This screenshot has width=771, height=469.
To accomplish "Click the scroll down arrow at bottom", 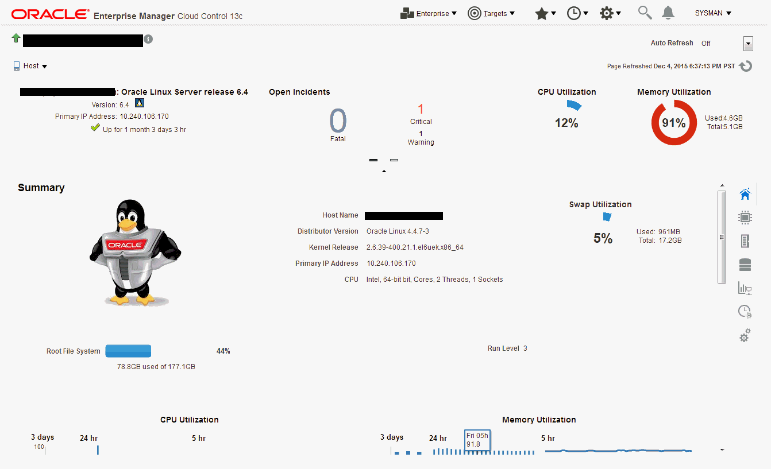I will click(x=722, y=449).
